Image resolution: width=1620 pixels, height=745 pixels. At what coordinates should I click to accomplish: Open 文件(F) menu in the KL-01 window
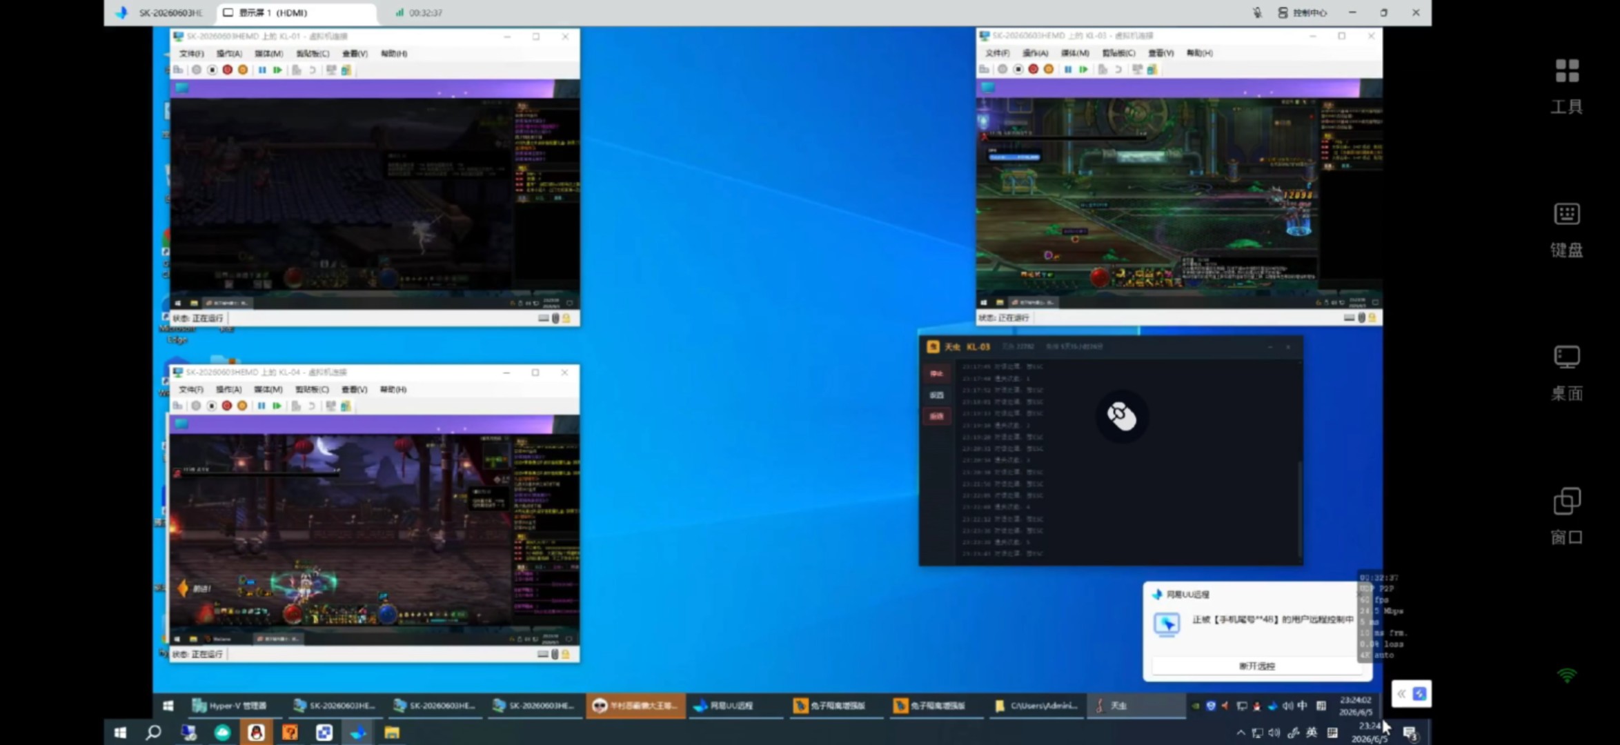point(191,53)
